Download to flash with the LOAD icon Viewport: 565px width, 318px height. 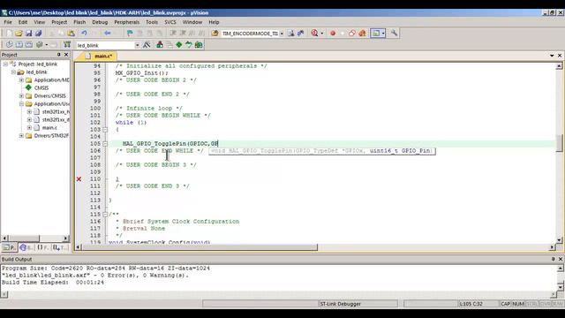pyautogui.click(x=67, y=45)
